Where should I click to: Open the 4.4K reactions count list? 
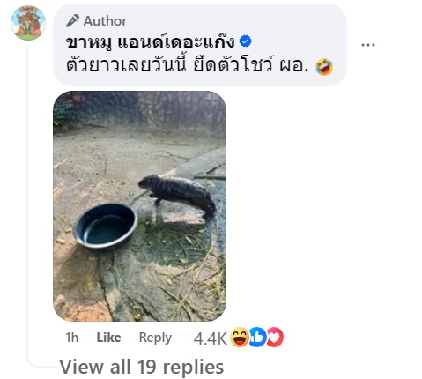(x=210, y=338)
